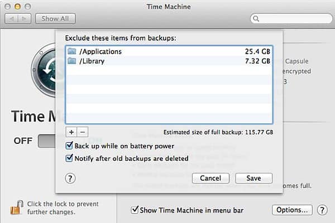
Task: Click the 25.4 GB size value
Action: point(257,51)
